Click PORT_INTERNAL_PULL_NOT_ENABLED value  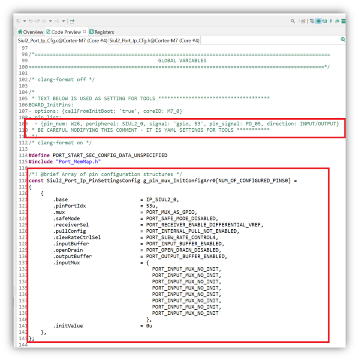coord(192,231)
